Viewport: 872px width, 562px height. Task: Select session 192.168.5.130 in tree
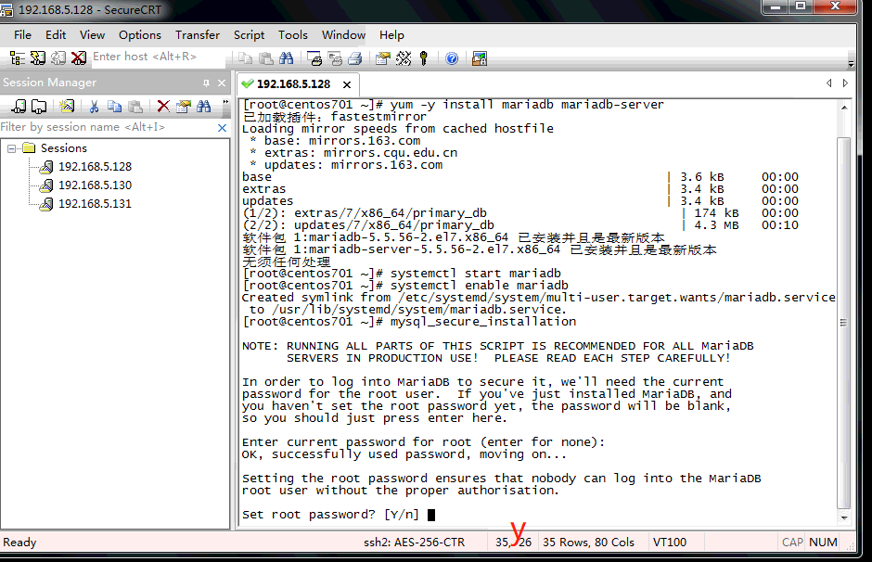coord(95,185)
